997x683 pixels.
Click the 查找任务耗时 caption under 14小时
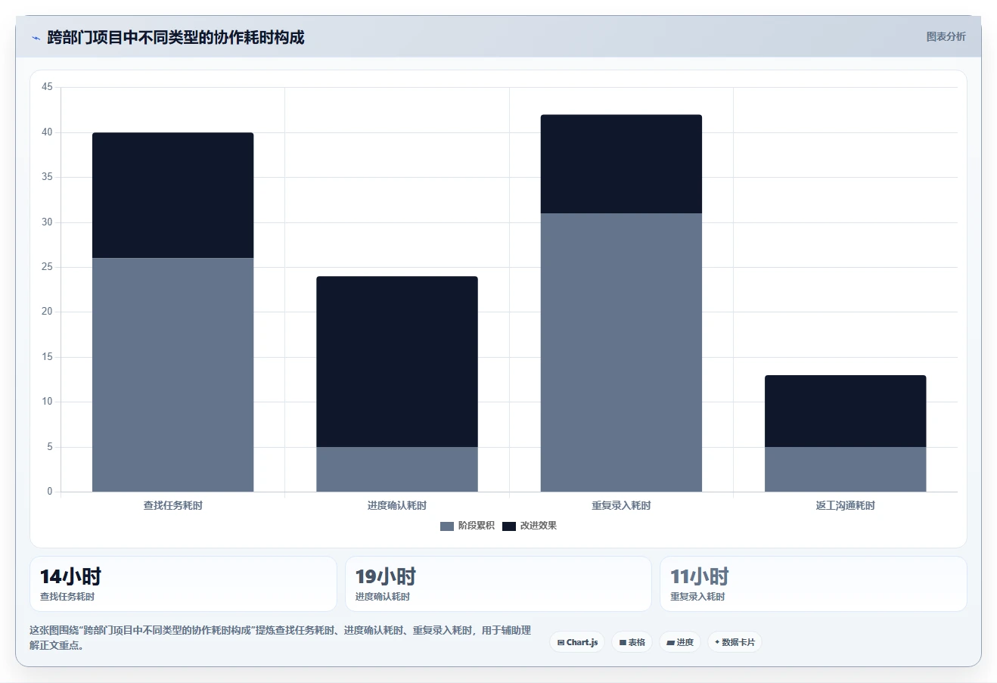coord(67,597)
